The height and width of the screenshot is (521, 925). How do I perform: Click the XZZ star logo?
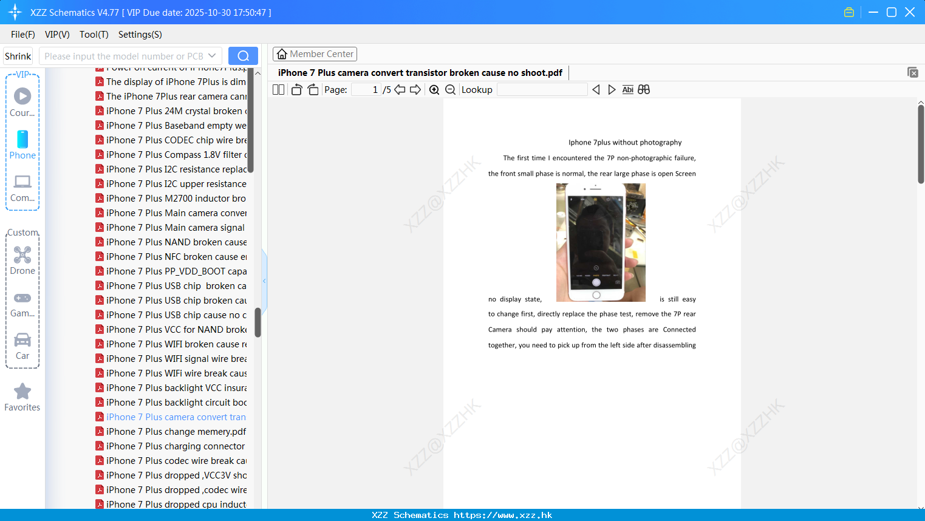(15, 12)
